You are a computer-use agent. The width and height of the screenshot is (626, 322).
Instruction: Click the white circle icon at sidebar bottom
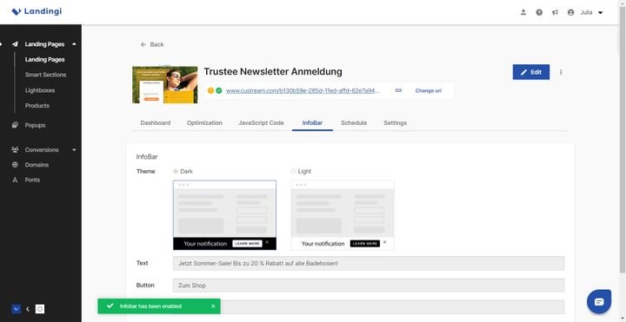(40, 309)
